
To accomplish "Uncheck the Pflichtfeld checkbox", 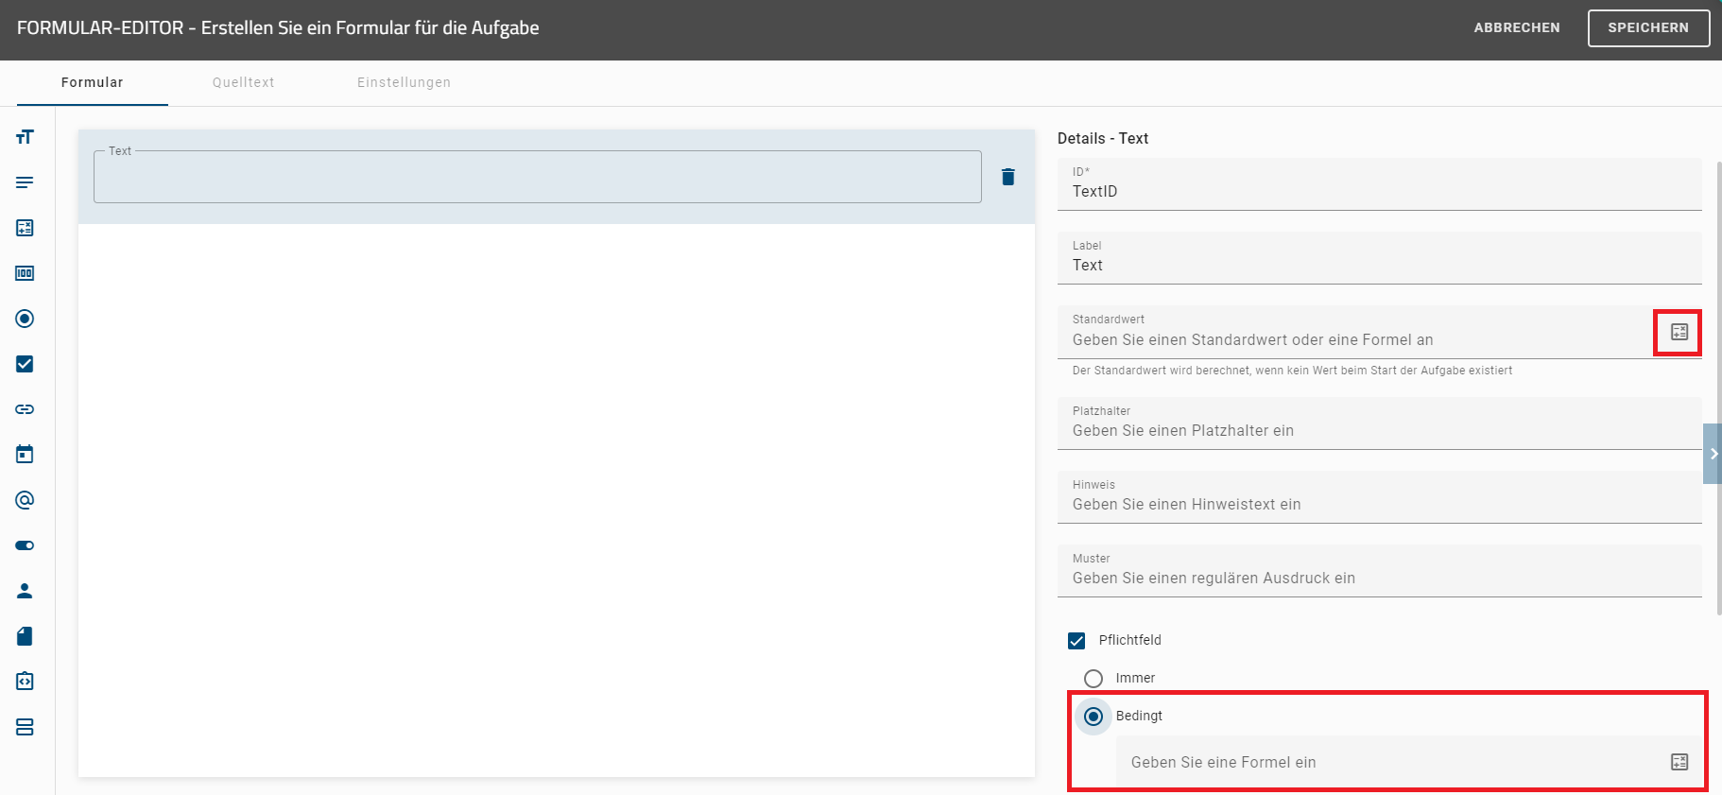I will (1076, 641).
